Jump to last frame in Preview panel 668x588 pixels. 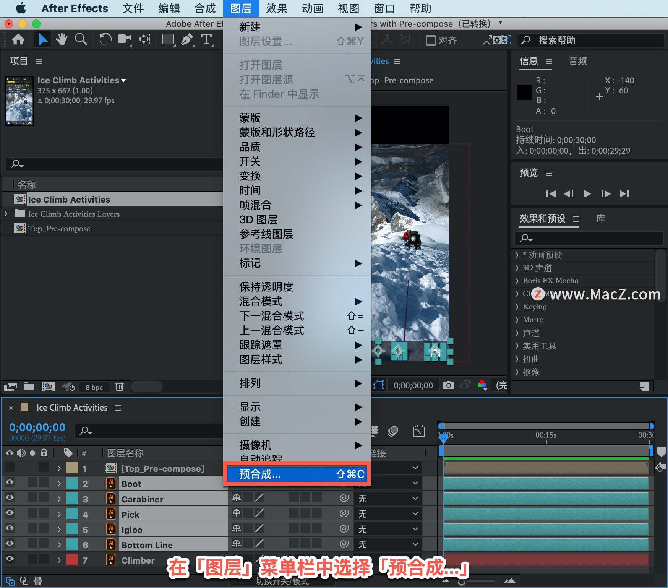pyautogui.click(x=624, y=194)
